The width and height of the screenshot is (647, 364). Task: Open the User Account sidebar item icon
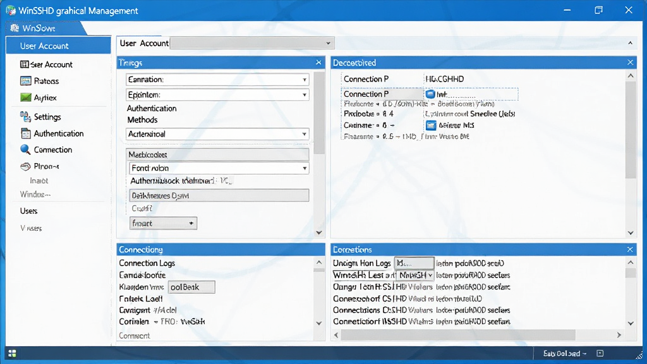point(25,64)
